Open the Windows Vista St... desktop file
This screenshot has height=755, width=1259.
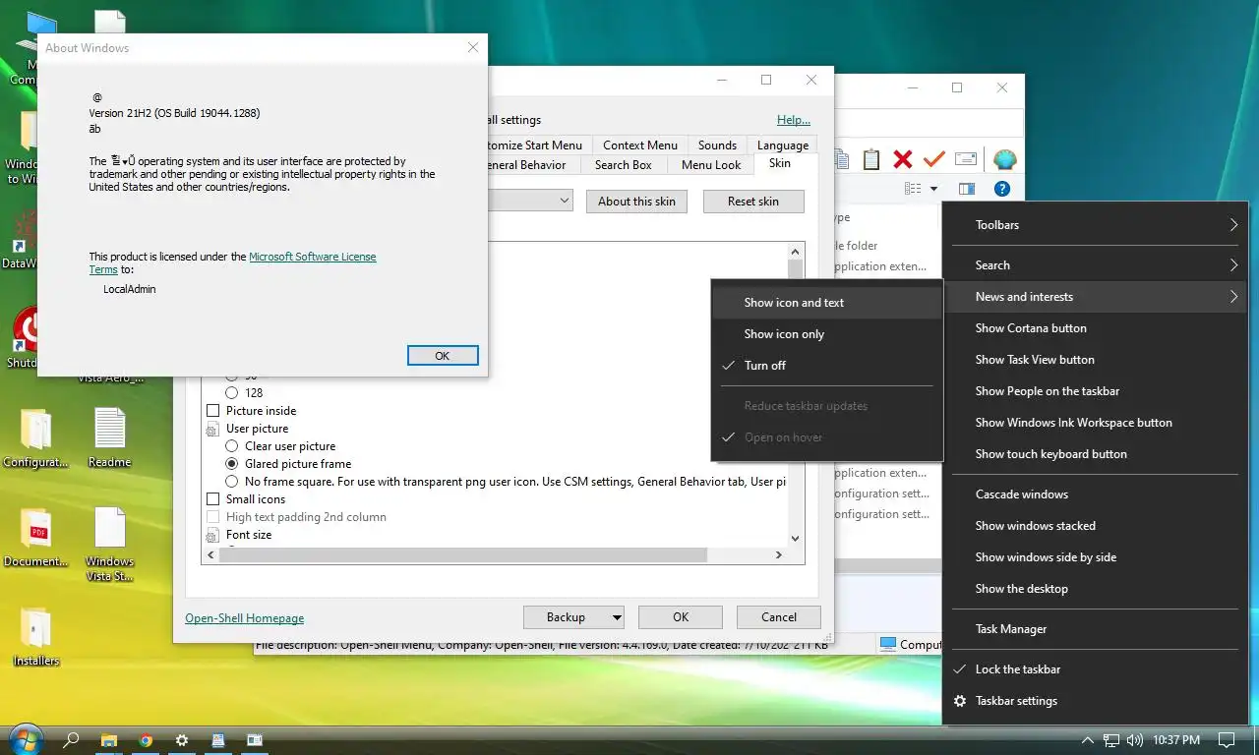tap(109, 545)
